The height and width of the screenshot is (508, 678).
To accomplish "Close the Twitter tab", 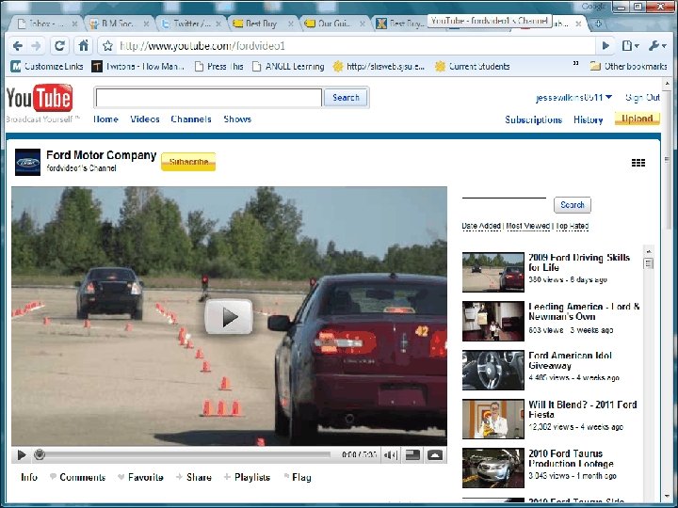I will pyautogui.click(x=218, y=24).
